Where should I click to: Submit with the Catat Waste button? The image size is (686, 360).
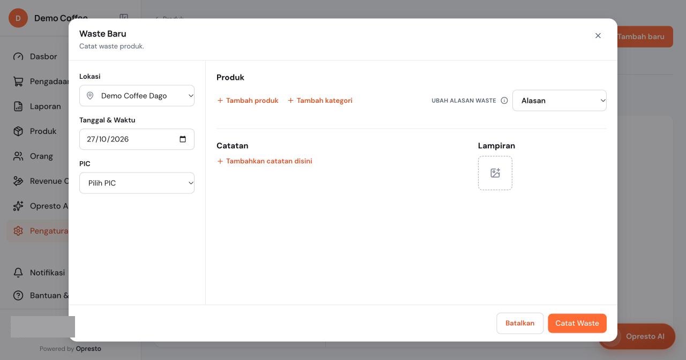click(577, 324)
